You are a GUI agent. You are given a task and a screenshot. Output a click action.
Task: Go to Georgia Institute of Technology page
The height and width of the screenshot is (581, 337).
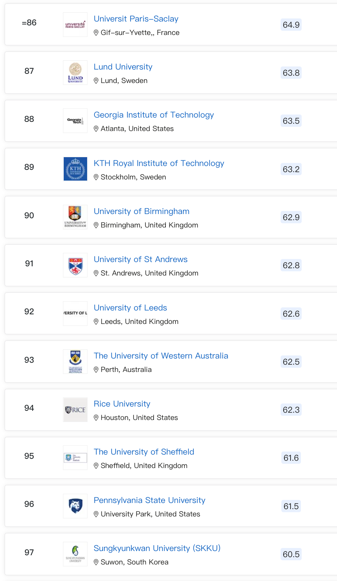pos(154,115)
